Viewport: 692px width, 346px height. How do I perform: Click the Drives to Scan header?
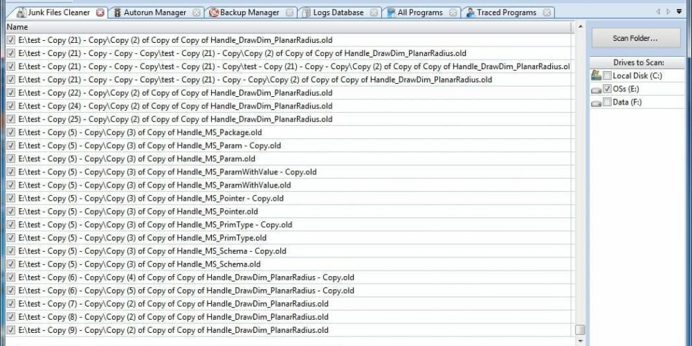pos(637,63)
